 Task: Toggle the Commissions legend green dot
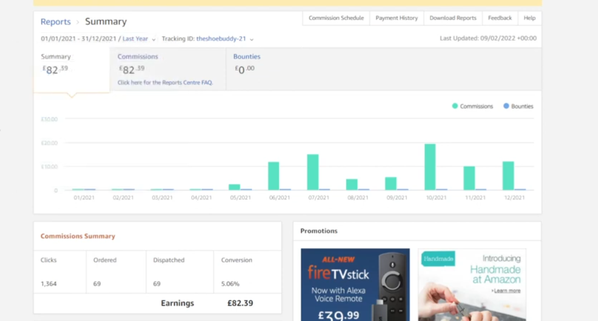pos(455,106)
